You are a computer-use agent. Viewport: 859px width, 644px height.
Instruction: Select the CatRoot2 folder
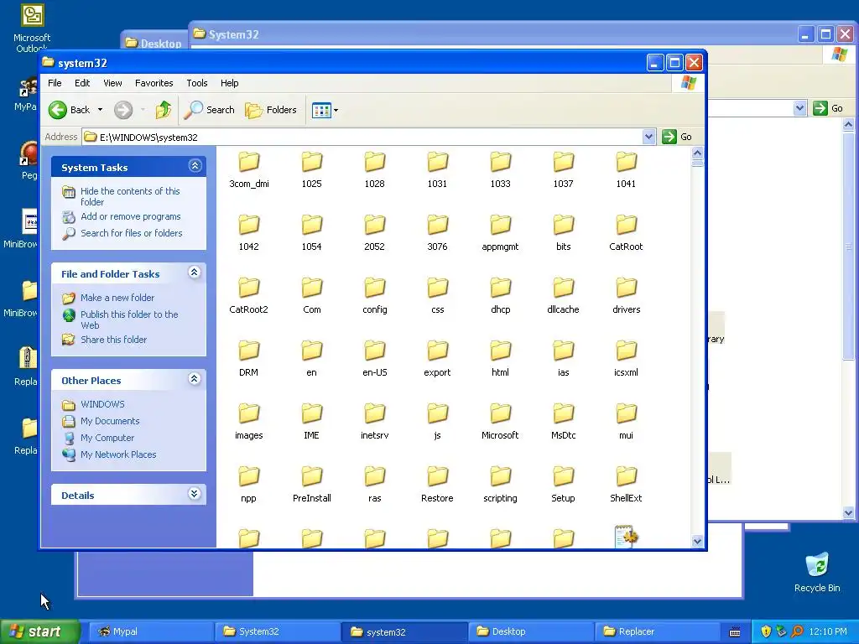(248, 296)
